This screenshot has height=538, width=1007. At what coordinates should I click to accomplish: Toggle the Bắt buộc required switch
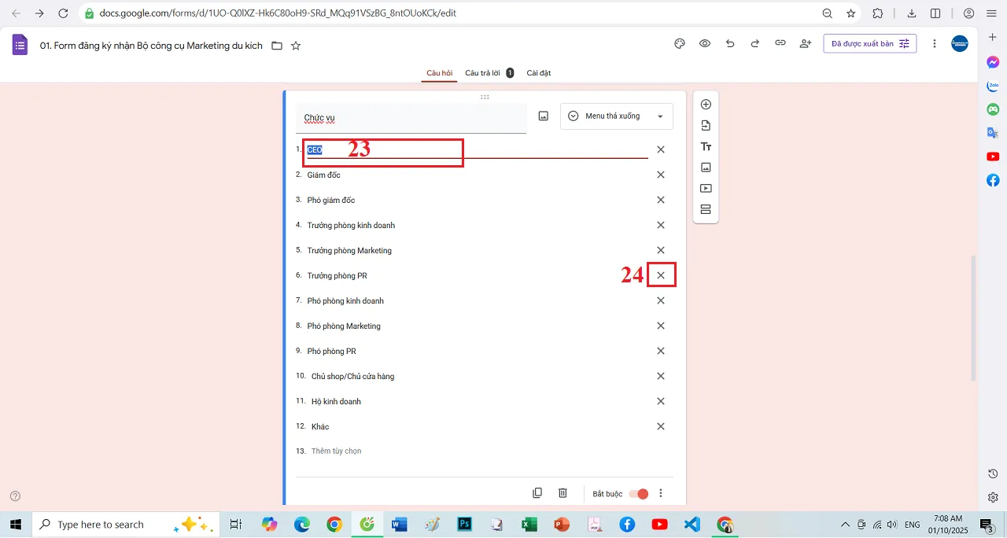[x=638, y=493]
